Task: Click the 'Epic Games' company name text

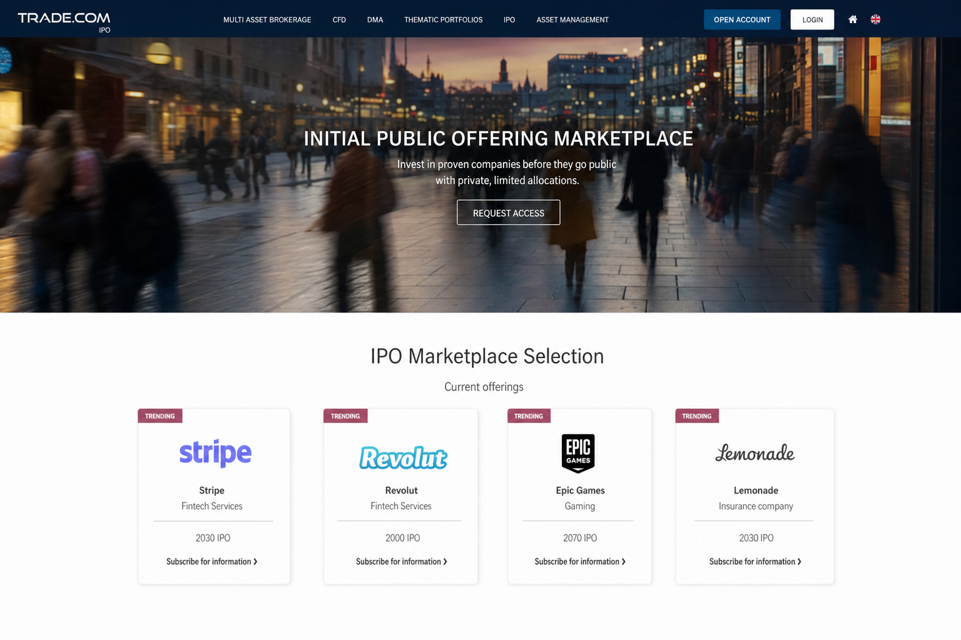Action: point(580,491)
